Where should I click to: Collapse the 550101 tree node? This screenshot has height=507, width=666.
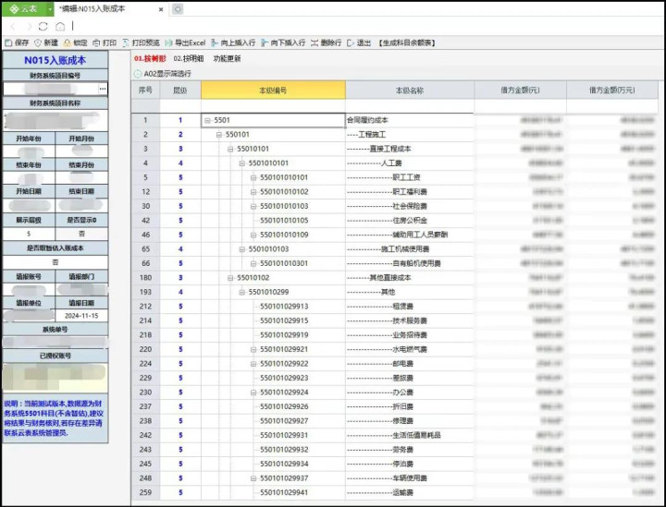pos(219,135)
